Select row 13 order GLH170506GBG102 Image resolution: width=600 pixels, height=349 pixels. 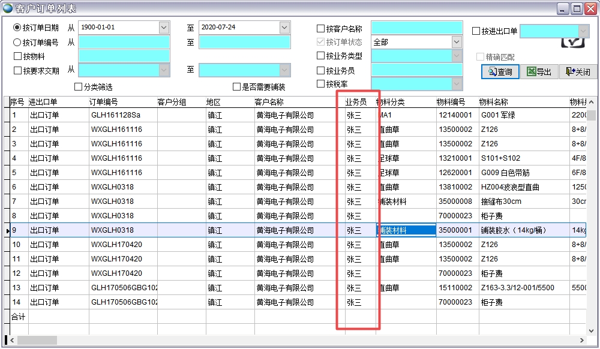123,288
